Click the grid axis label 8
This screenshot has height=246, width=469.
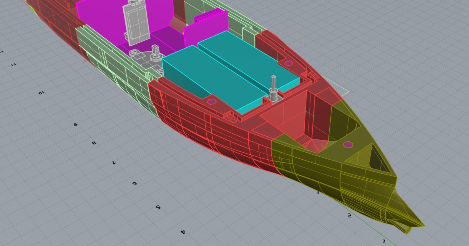coord(94,143)
